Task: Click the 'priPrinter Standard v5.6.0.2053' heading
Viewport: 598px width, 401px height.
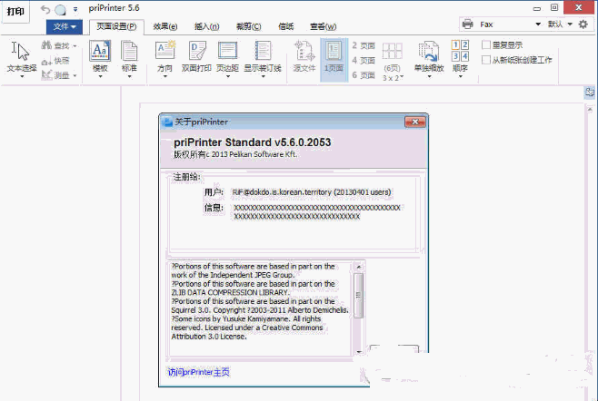Action: tap(252, 142)
